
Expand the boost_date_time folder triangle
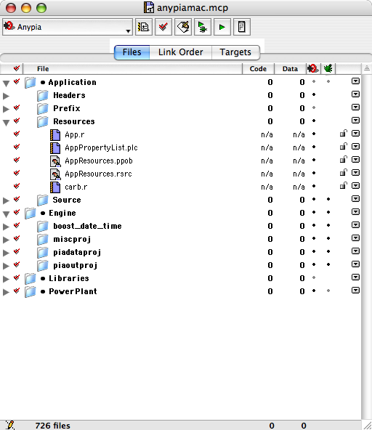coord(6,227)
